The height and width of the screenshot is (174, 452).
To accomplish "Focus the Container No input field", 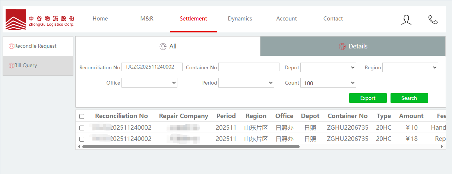I will pos(249,67).
